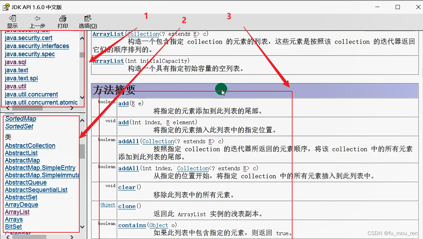
Task: Open the clone() method link
Action: point(127,206)
